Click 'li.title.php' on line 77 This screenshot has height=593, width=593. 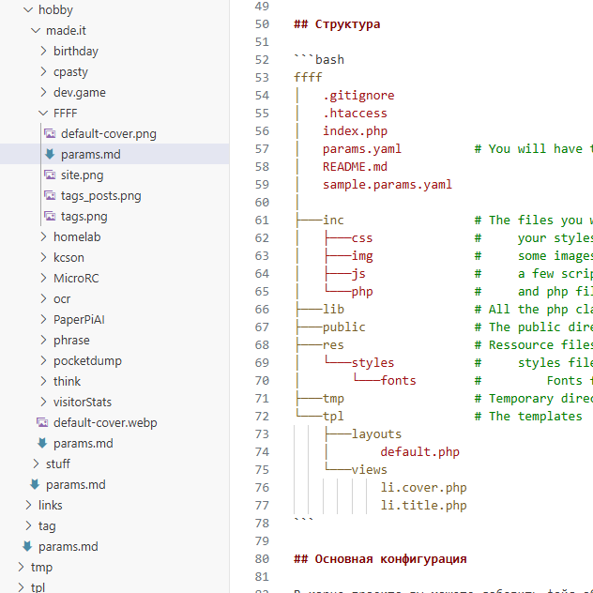point(423,505)
